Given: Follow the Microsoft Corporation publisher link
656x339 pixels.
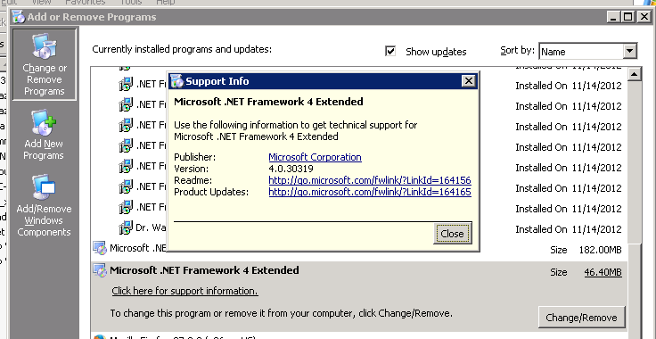Looking at the screenshot, I should pyautogui.click(x=315, y=157).
